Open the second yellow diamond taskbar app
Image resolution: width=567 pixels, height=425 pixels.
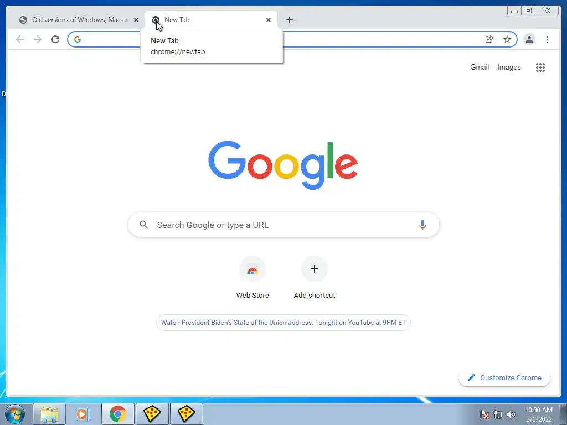coord(187,414)
